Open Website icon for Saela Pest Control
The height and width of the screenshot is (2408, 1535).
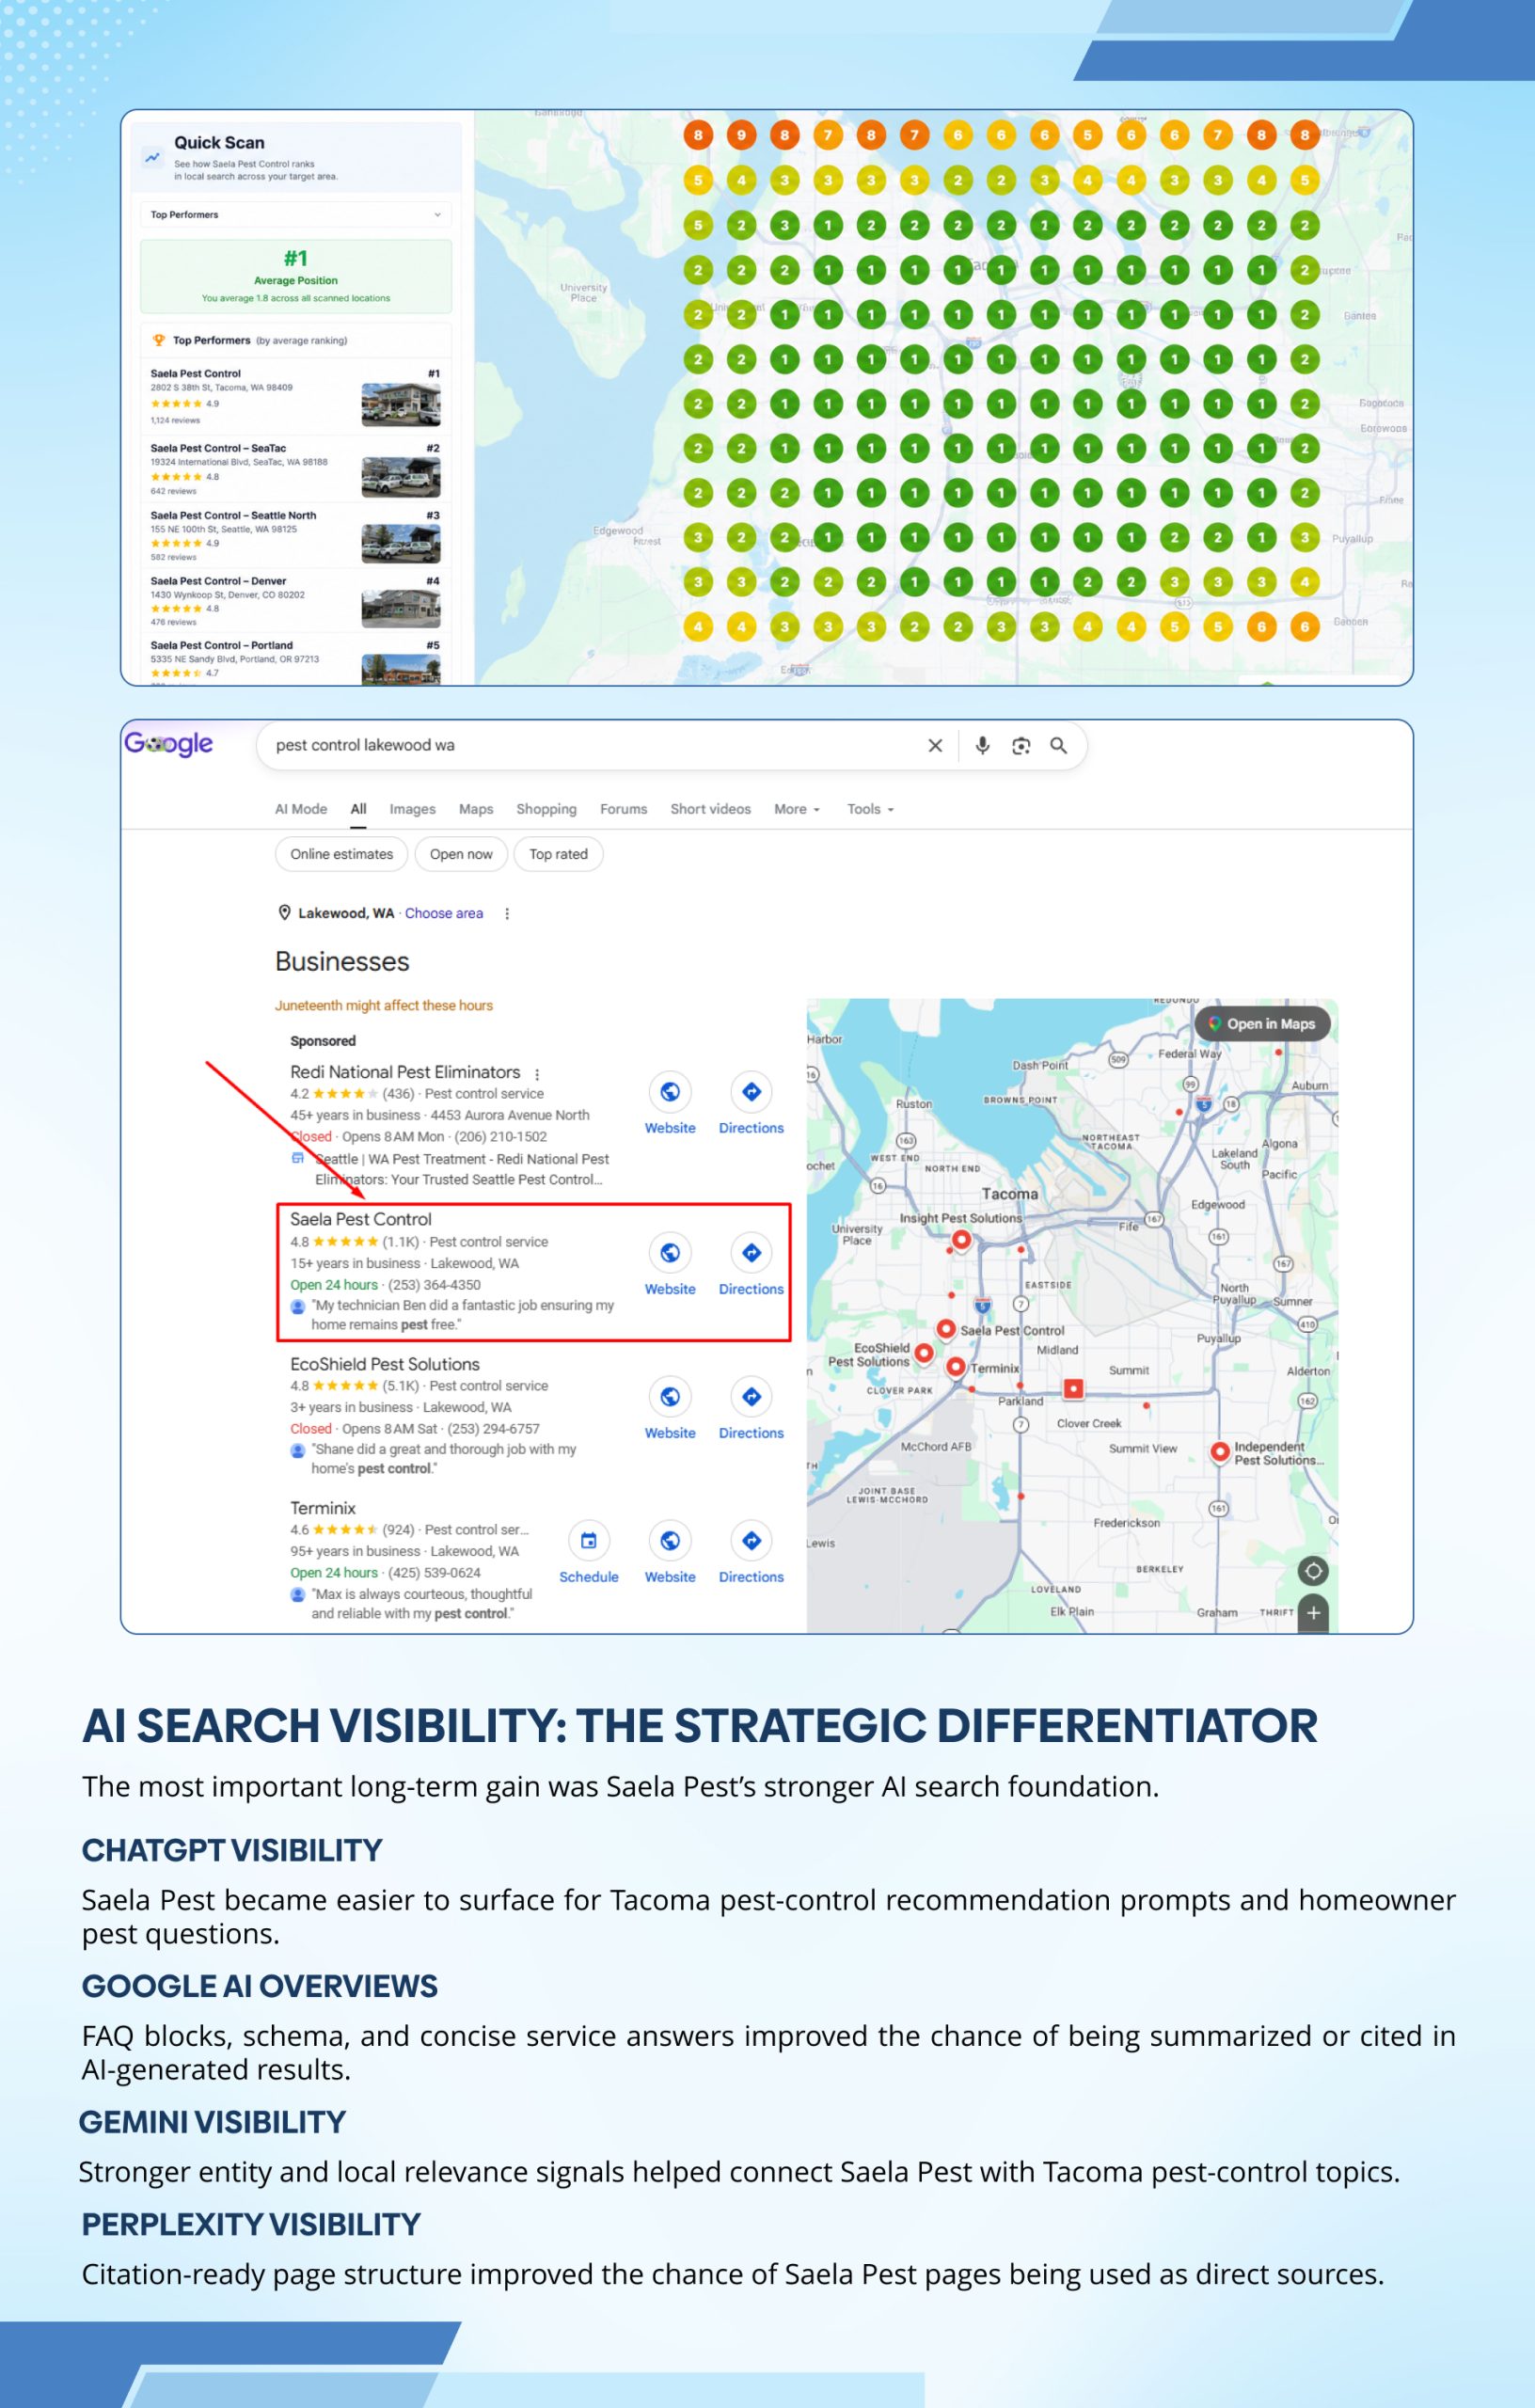pyautogui.click(x=670, y=1252)
